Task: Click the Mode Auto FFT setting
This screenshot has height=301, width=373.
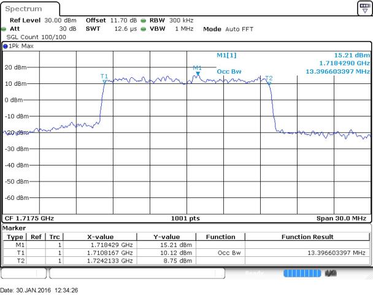Action: click(228, 29)
